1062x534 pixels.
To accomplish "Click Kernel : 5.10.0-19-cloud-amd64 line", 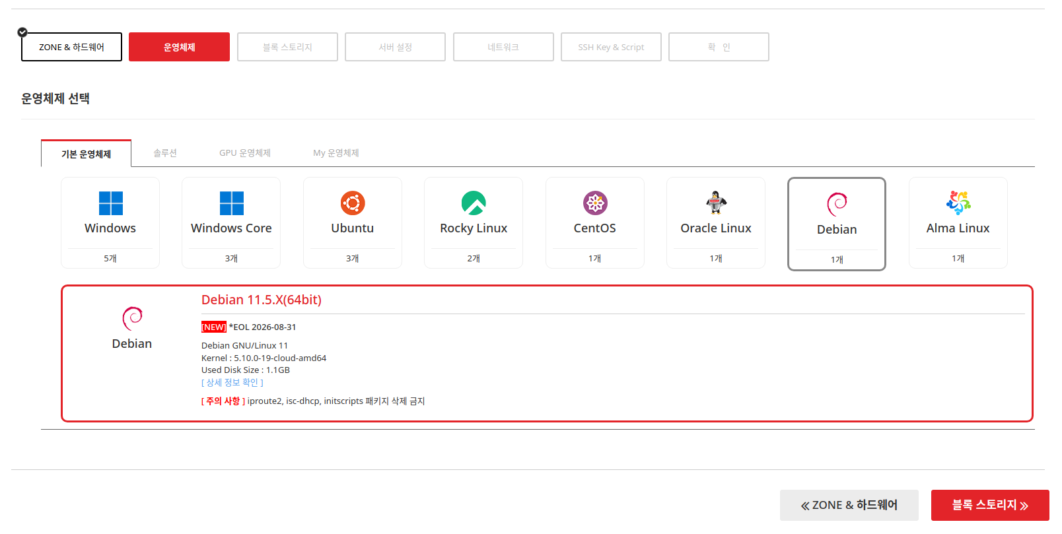I will pyautogui.click(x=264, y=358).
